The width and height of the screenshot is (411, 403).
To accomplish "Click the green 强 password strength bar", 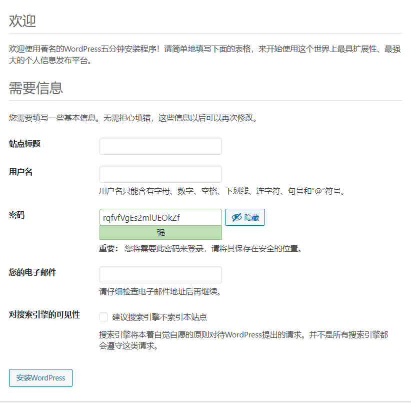I will click(160, 233).
